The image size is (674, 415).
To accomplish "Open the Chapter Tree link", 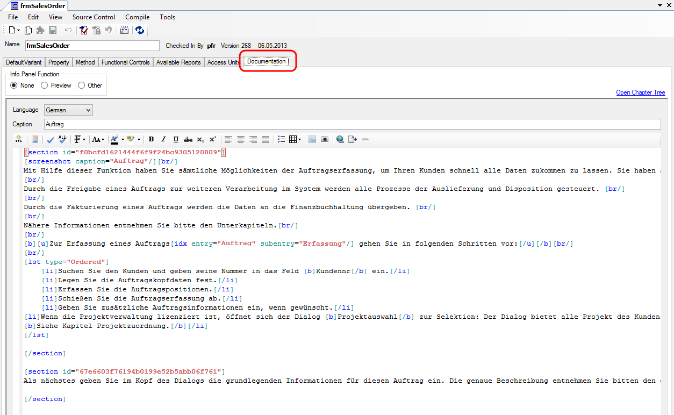I will pos(641,92).
